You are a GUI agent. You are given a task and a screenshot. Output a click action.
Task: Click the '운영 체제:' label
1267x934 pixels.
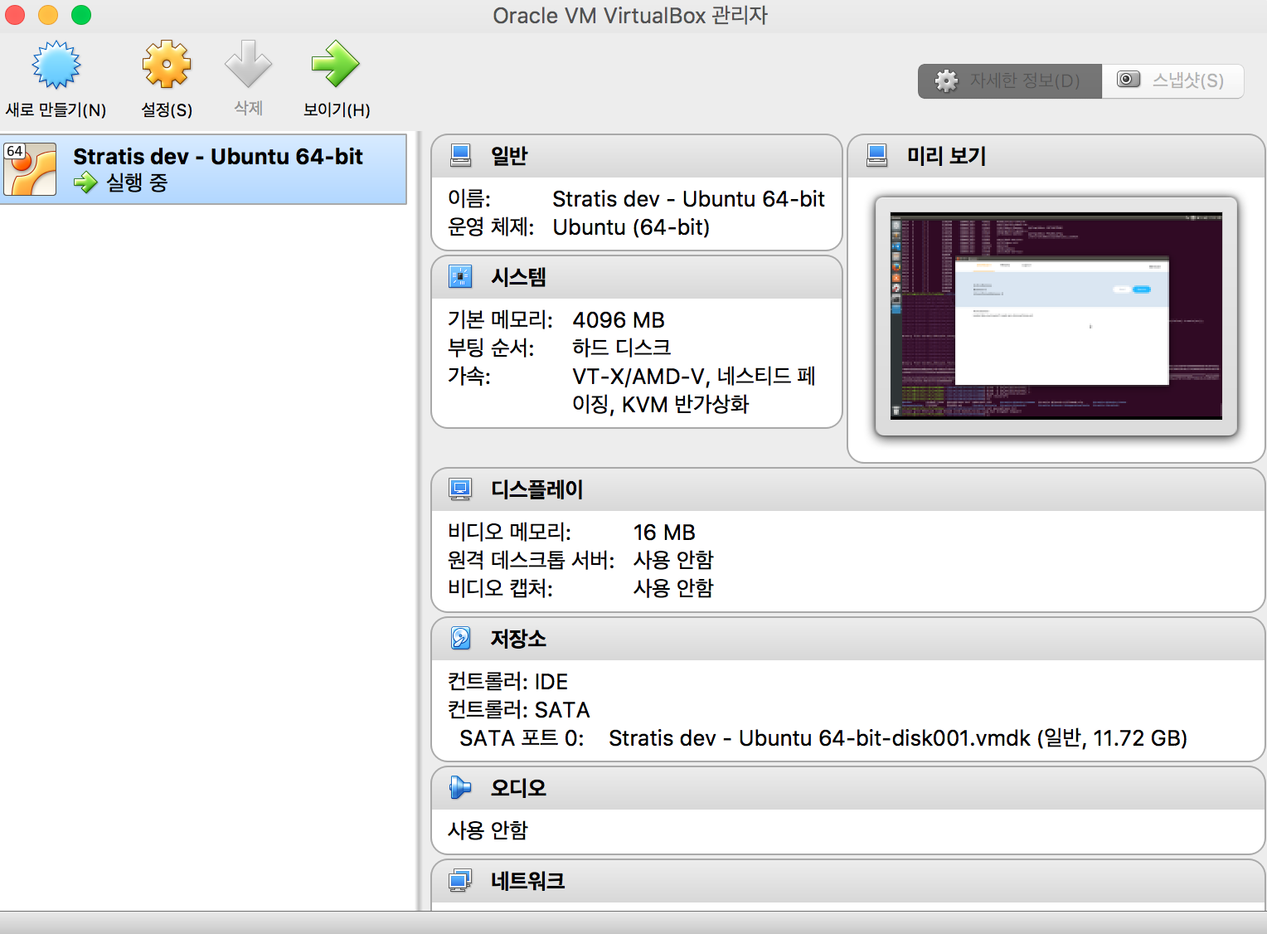(x=491, y=227)
